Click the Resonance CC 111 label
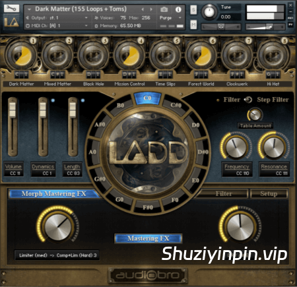The width and height of the screenshot is (297, 287). (x=274, y=170)
